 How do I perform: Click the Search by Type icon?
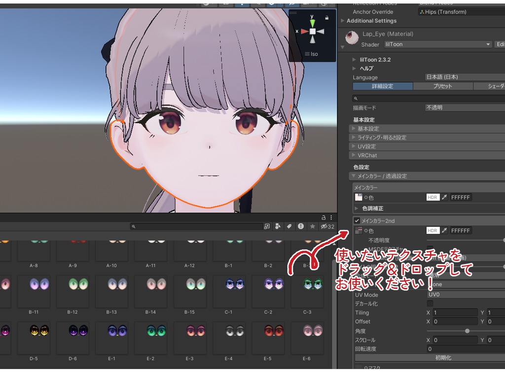(x=278, y=227)
